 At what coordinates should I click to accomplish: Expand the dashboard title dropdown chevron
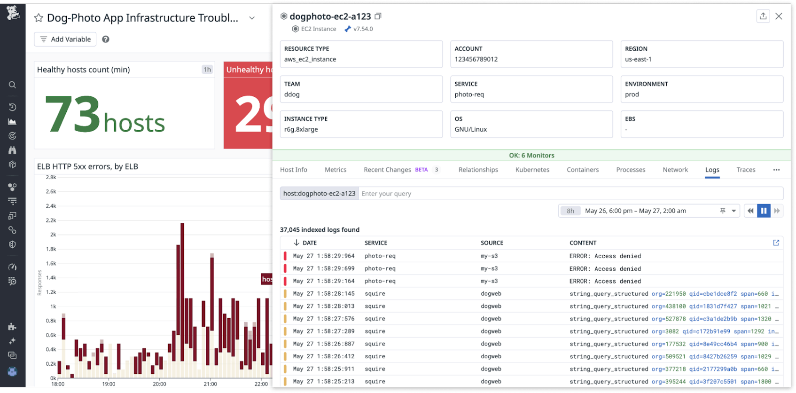point(252,18)
